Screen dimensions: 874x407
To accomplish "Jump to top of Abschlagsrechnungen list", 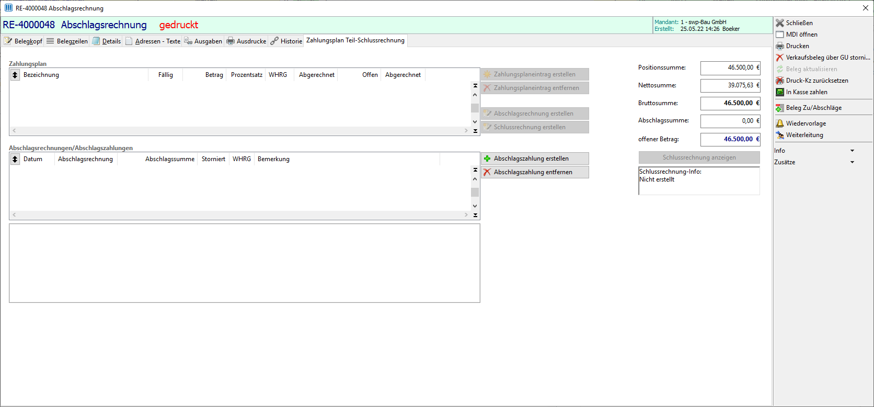I will (x=475, y=169).
